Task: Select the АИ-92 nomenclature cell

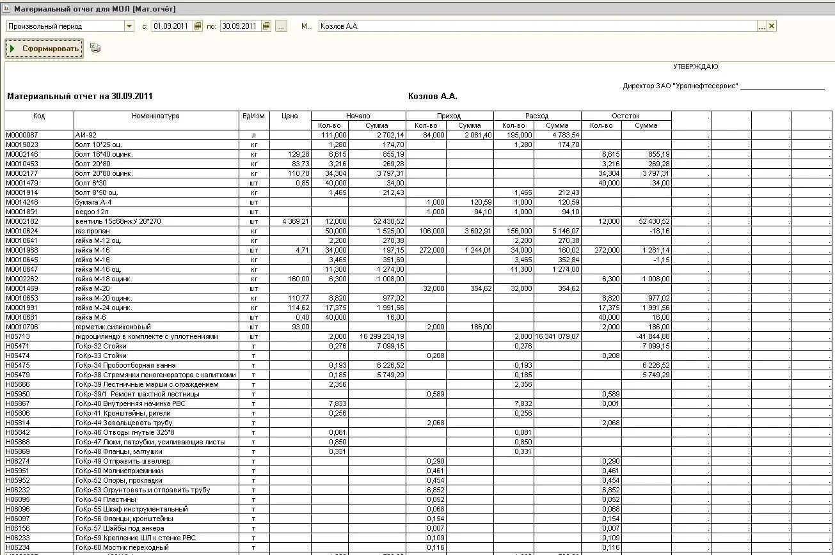Action: (156, 135)
